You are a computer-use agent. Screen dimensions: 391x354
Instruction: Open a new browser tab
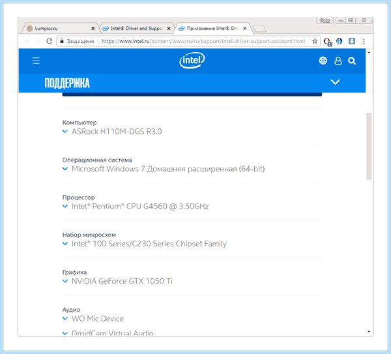pos(259,29)
